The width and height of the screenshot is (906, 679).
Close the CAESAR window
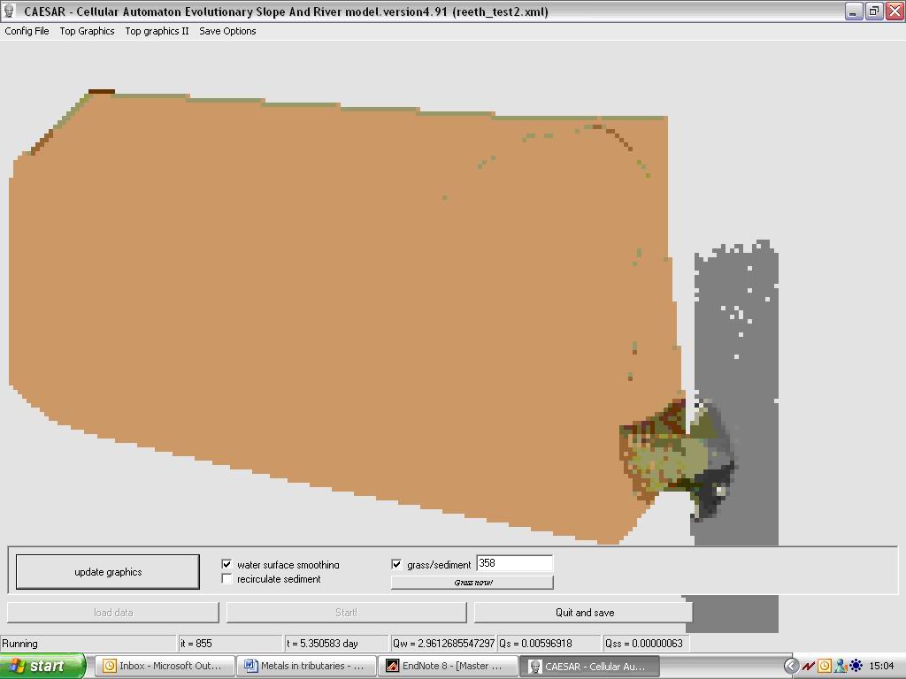tap(894, 11)
